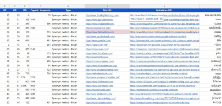Screen dimensions: 222x106
Task: Click the DR header cell
Action: click(x=15, y=10)
